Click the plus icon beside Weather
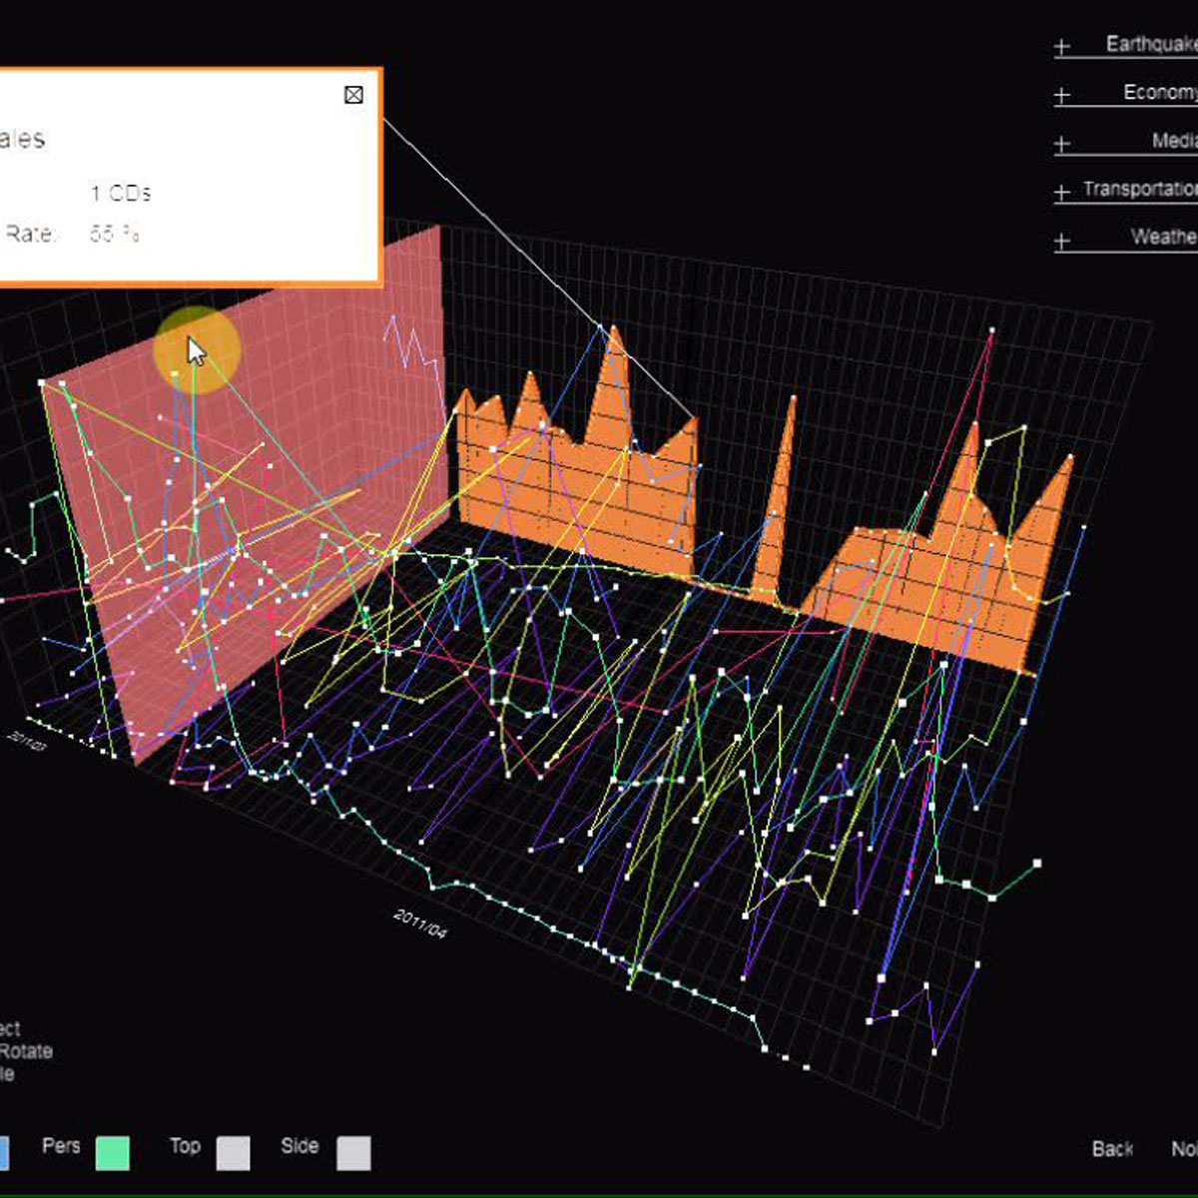The image size is (1198, 1198). point(1062,241)
